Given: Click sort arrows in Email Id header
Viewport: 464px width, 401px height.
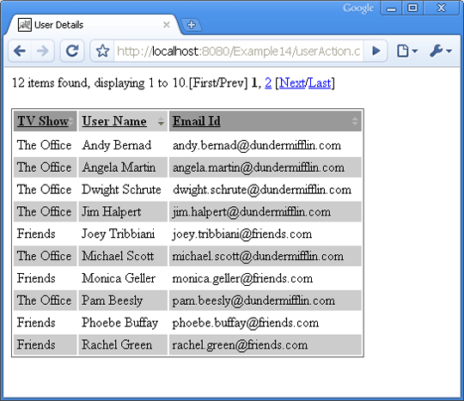Looking at the screenshot, I should (355, 121).
